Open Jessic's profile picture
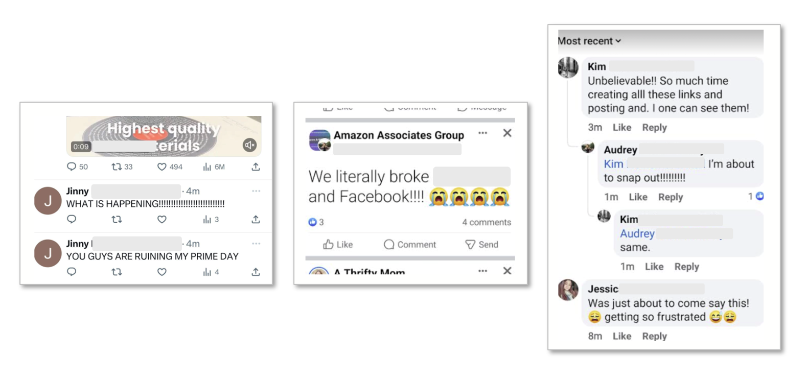 (568, 290)
